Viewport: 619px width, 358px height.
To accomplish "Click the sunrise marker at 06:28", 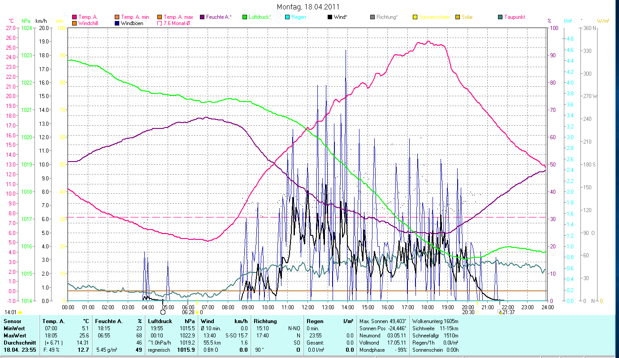I will pyautogui.click(x=197, y=312).
